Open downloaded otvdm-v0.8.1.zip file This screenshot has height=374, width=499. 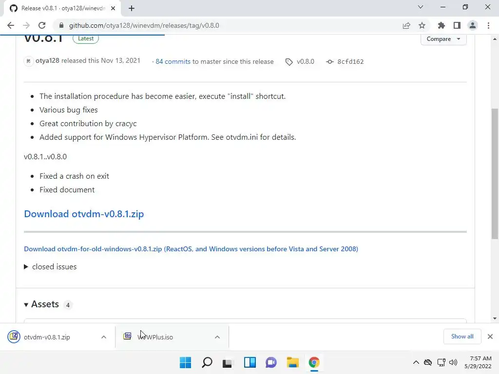(x=47, y=337)
